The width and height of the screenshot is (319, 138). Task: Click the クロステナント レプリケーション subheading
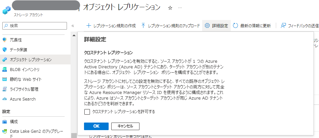coord(108,53)
